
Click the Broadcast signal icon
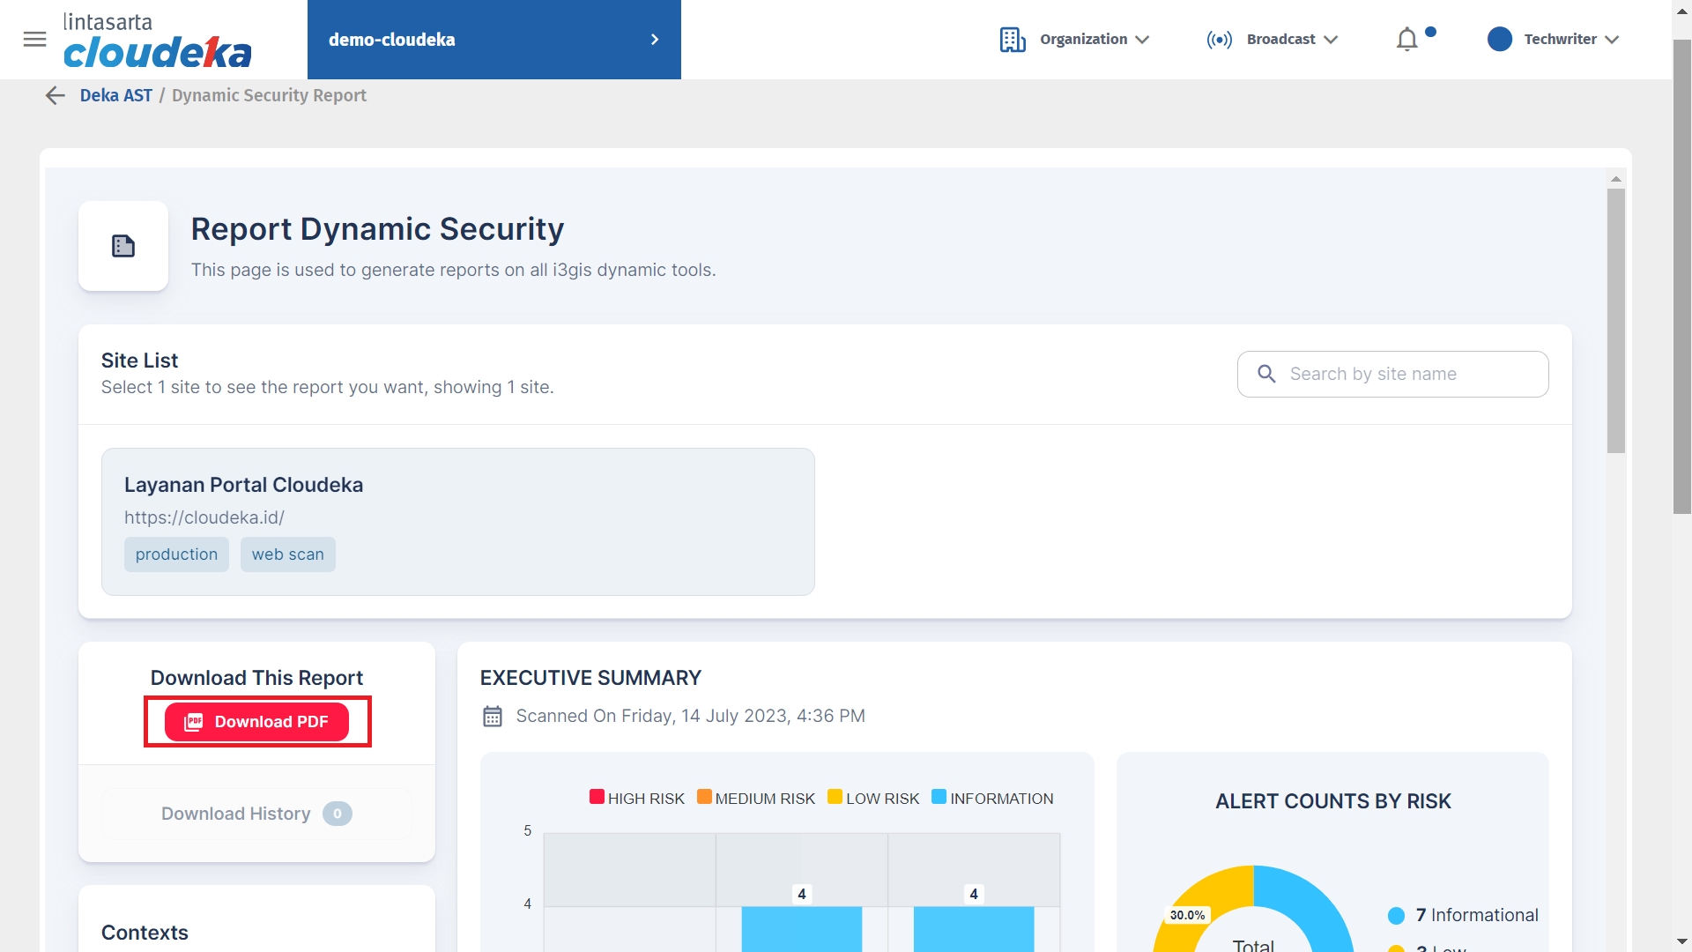pyautogui.click(x=1219, y=40)
